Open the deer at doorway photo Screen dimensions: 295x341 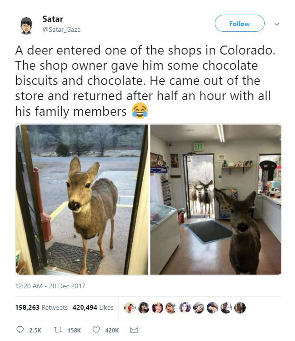click(82, 199)
